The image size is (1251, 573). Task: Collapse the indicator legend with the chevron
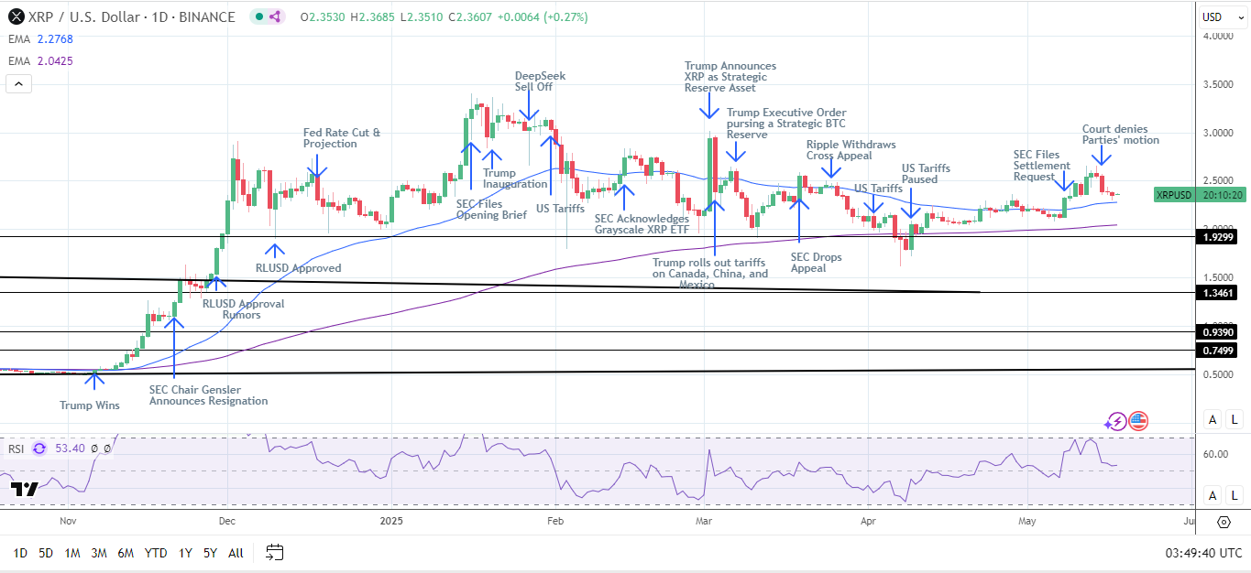click(x=19, y=83)
